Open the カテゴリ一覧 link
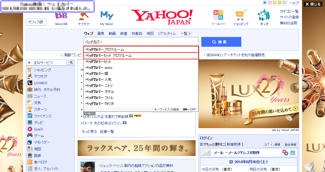This screenshot has height=172, width=325. coord(289,11)
